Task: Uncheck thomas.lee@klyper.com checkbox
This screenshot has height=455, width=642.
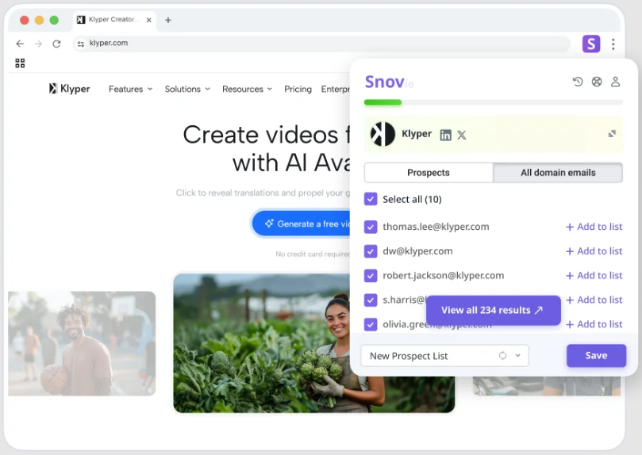Action: pos(371,227)
